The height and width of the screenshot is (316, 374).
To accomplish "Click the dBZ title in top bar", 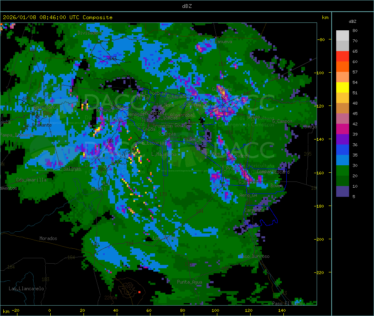I will 187,6.
